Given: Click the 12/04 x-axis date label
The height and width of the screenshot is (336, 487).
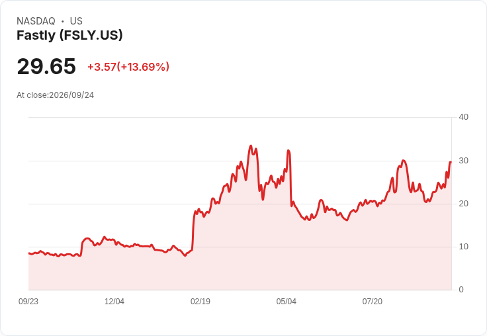Looking at the screenshot, I should point(114,302).
